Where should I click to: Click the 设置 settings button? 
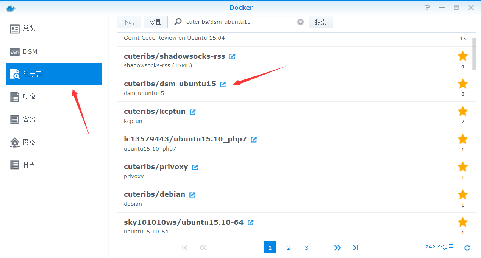156,22
